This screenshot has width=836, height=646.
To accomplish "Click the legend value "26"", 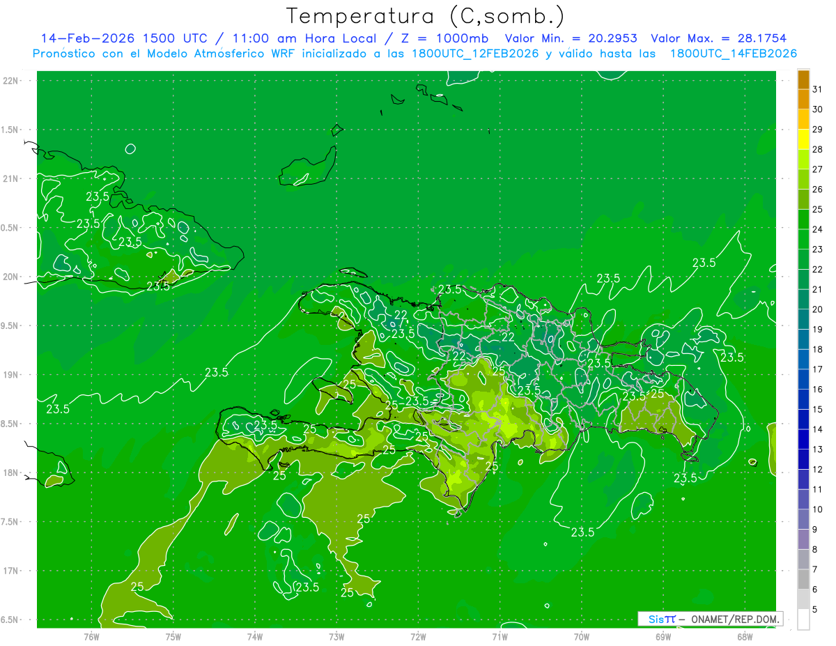I will pos(817,190).
